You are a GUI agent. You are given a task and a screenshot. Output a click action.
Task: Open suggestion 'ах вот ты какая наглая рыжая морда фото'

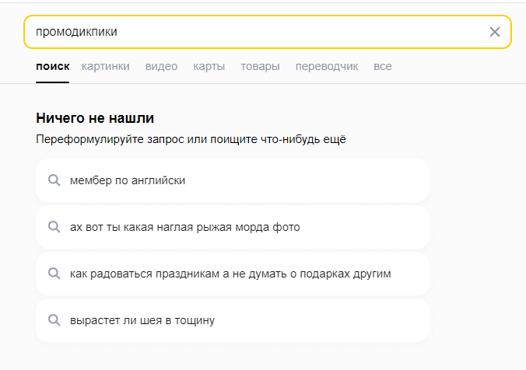click(184, 227)
